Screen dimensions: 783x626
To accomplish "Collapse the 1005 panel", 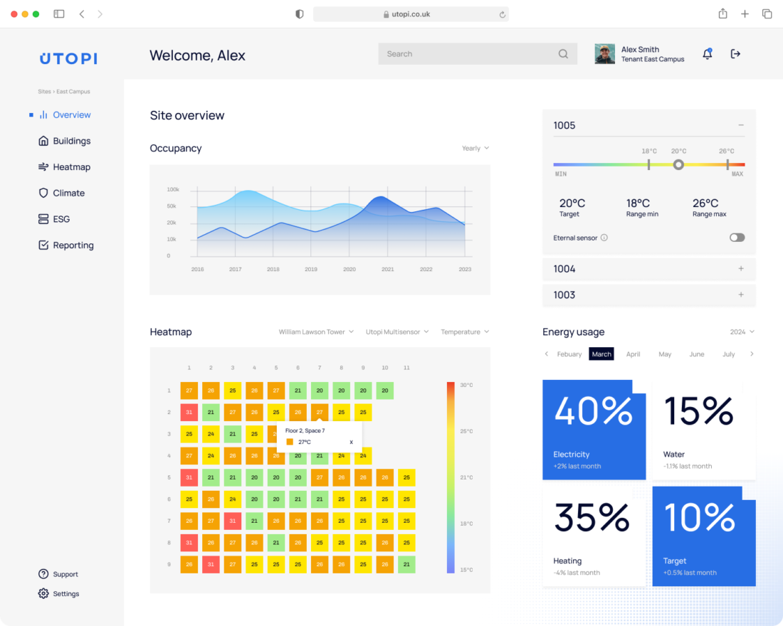I will pyautogui.click(x=741, y=125).
